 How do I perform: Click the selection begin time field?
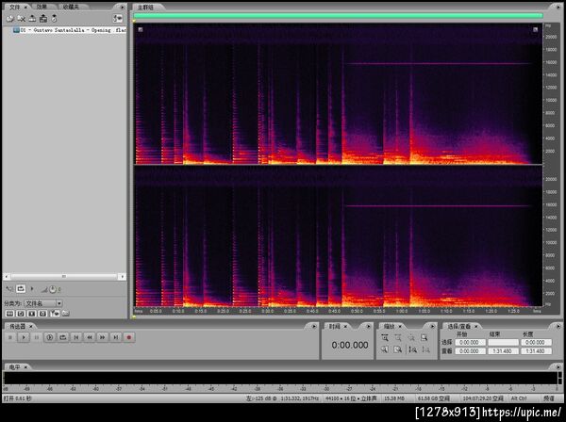[471, 342]
